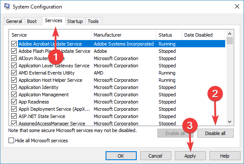Click the System Configuration title bar icon

pyautogui.click(x=7, y=6)
